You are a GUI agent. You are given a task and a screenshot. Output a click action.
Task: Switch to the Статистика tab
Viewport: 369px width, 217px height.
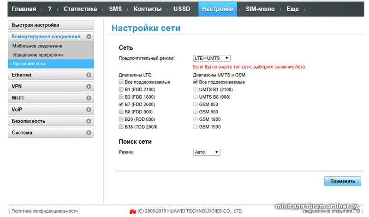tap(80, 9)
